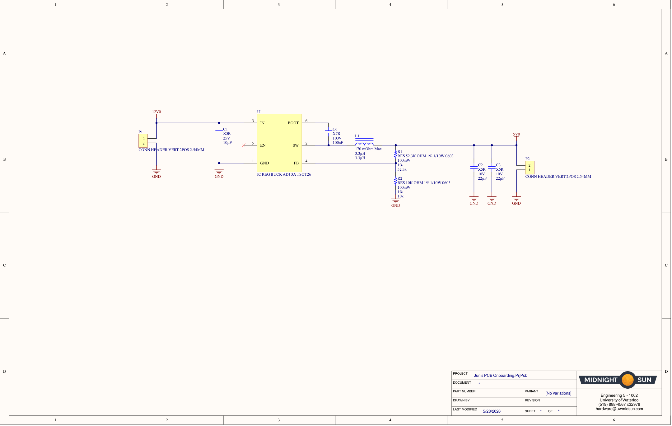This screenshot has height=426, width=672.
Task: Click the '52.3k' value under R1
Action: [x=402, y=169]
